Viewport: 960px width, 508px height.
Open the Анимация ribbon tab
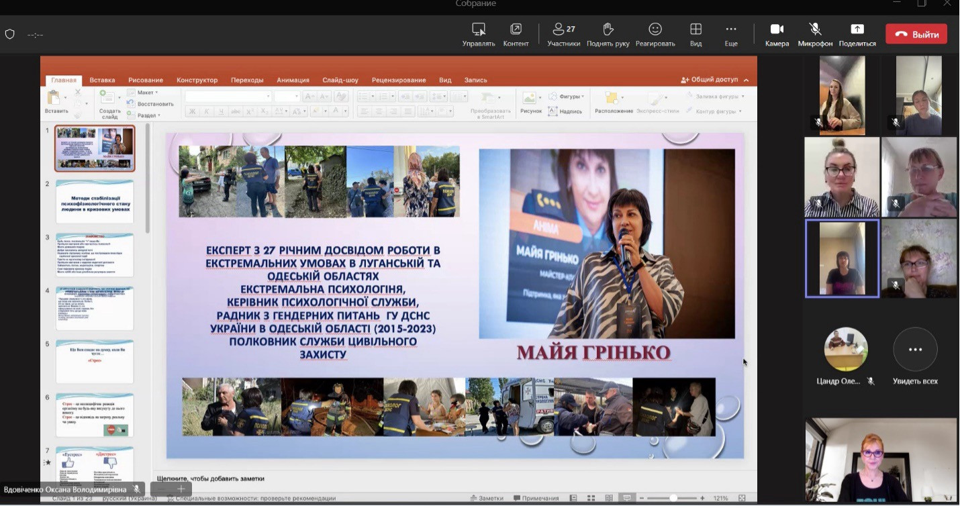tap(293, 80)
